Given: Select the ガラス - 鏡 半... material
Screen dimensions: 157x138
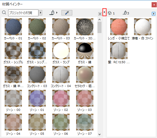Looking at the screenshot, I should tap(13, 75).
